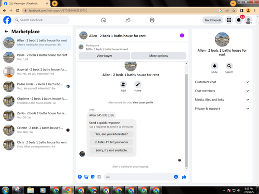Image resolution: width=259 pixels, height=194 pixels.
Task: Expand Media, files and links section
Action: click(x=222, y=100)
